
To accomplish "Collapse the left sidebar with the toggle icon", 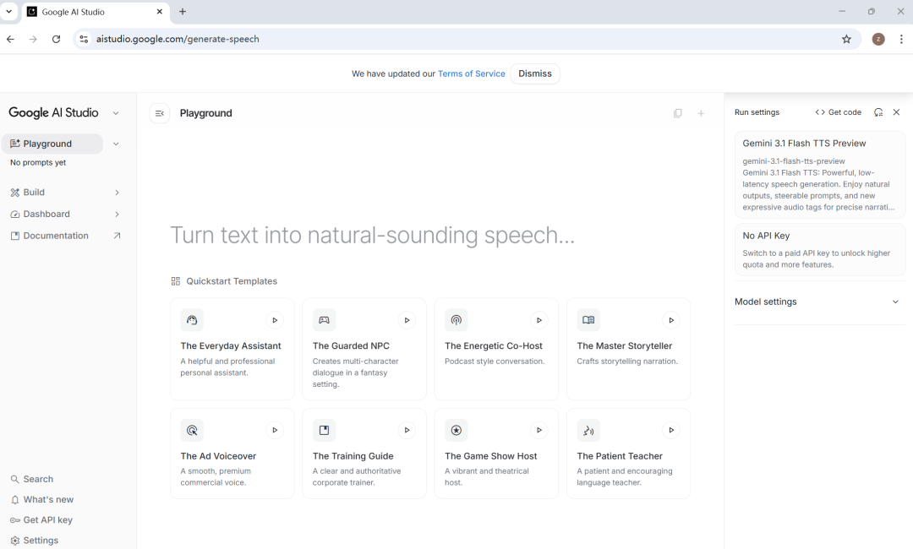I will click(x=160, y=113).
